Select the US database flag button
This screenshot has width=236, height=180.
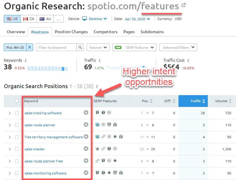12,19
